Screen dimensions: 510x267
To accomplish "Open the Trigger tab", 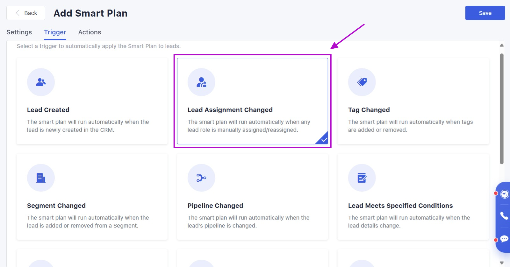I will pos(55,32).
